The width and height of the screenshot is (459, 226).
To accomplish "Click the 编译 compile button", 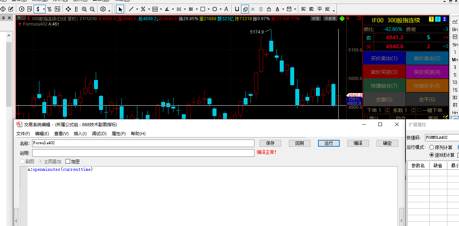I will coord(358,143).
